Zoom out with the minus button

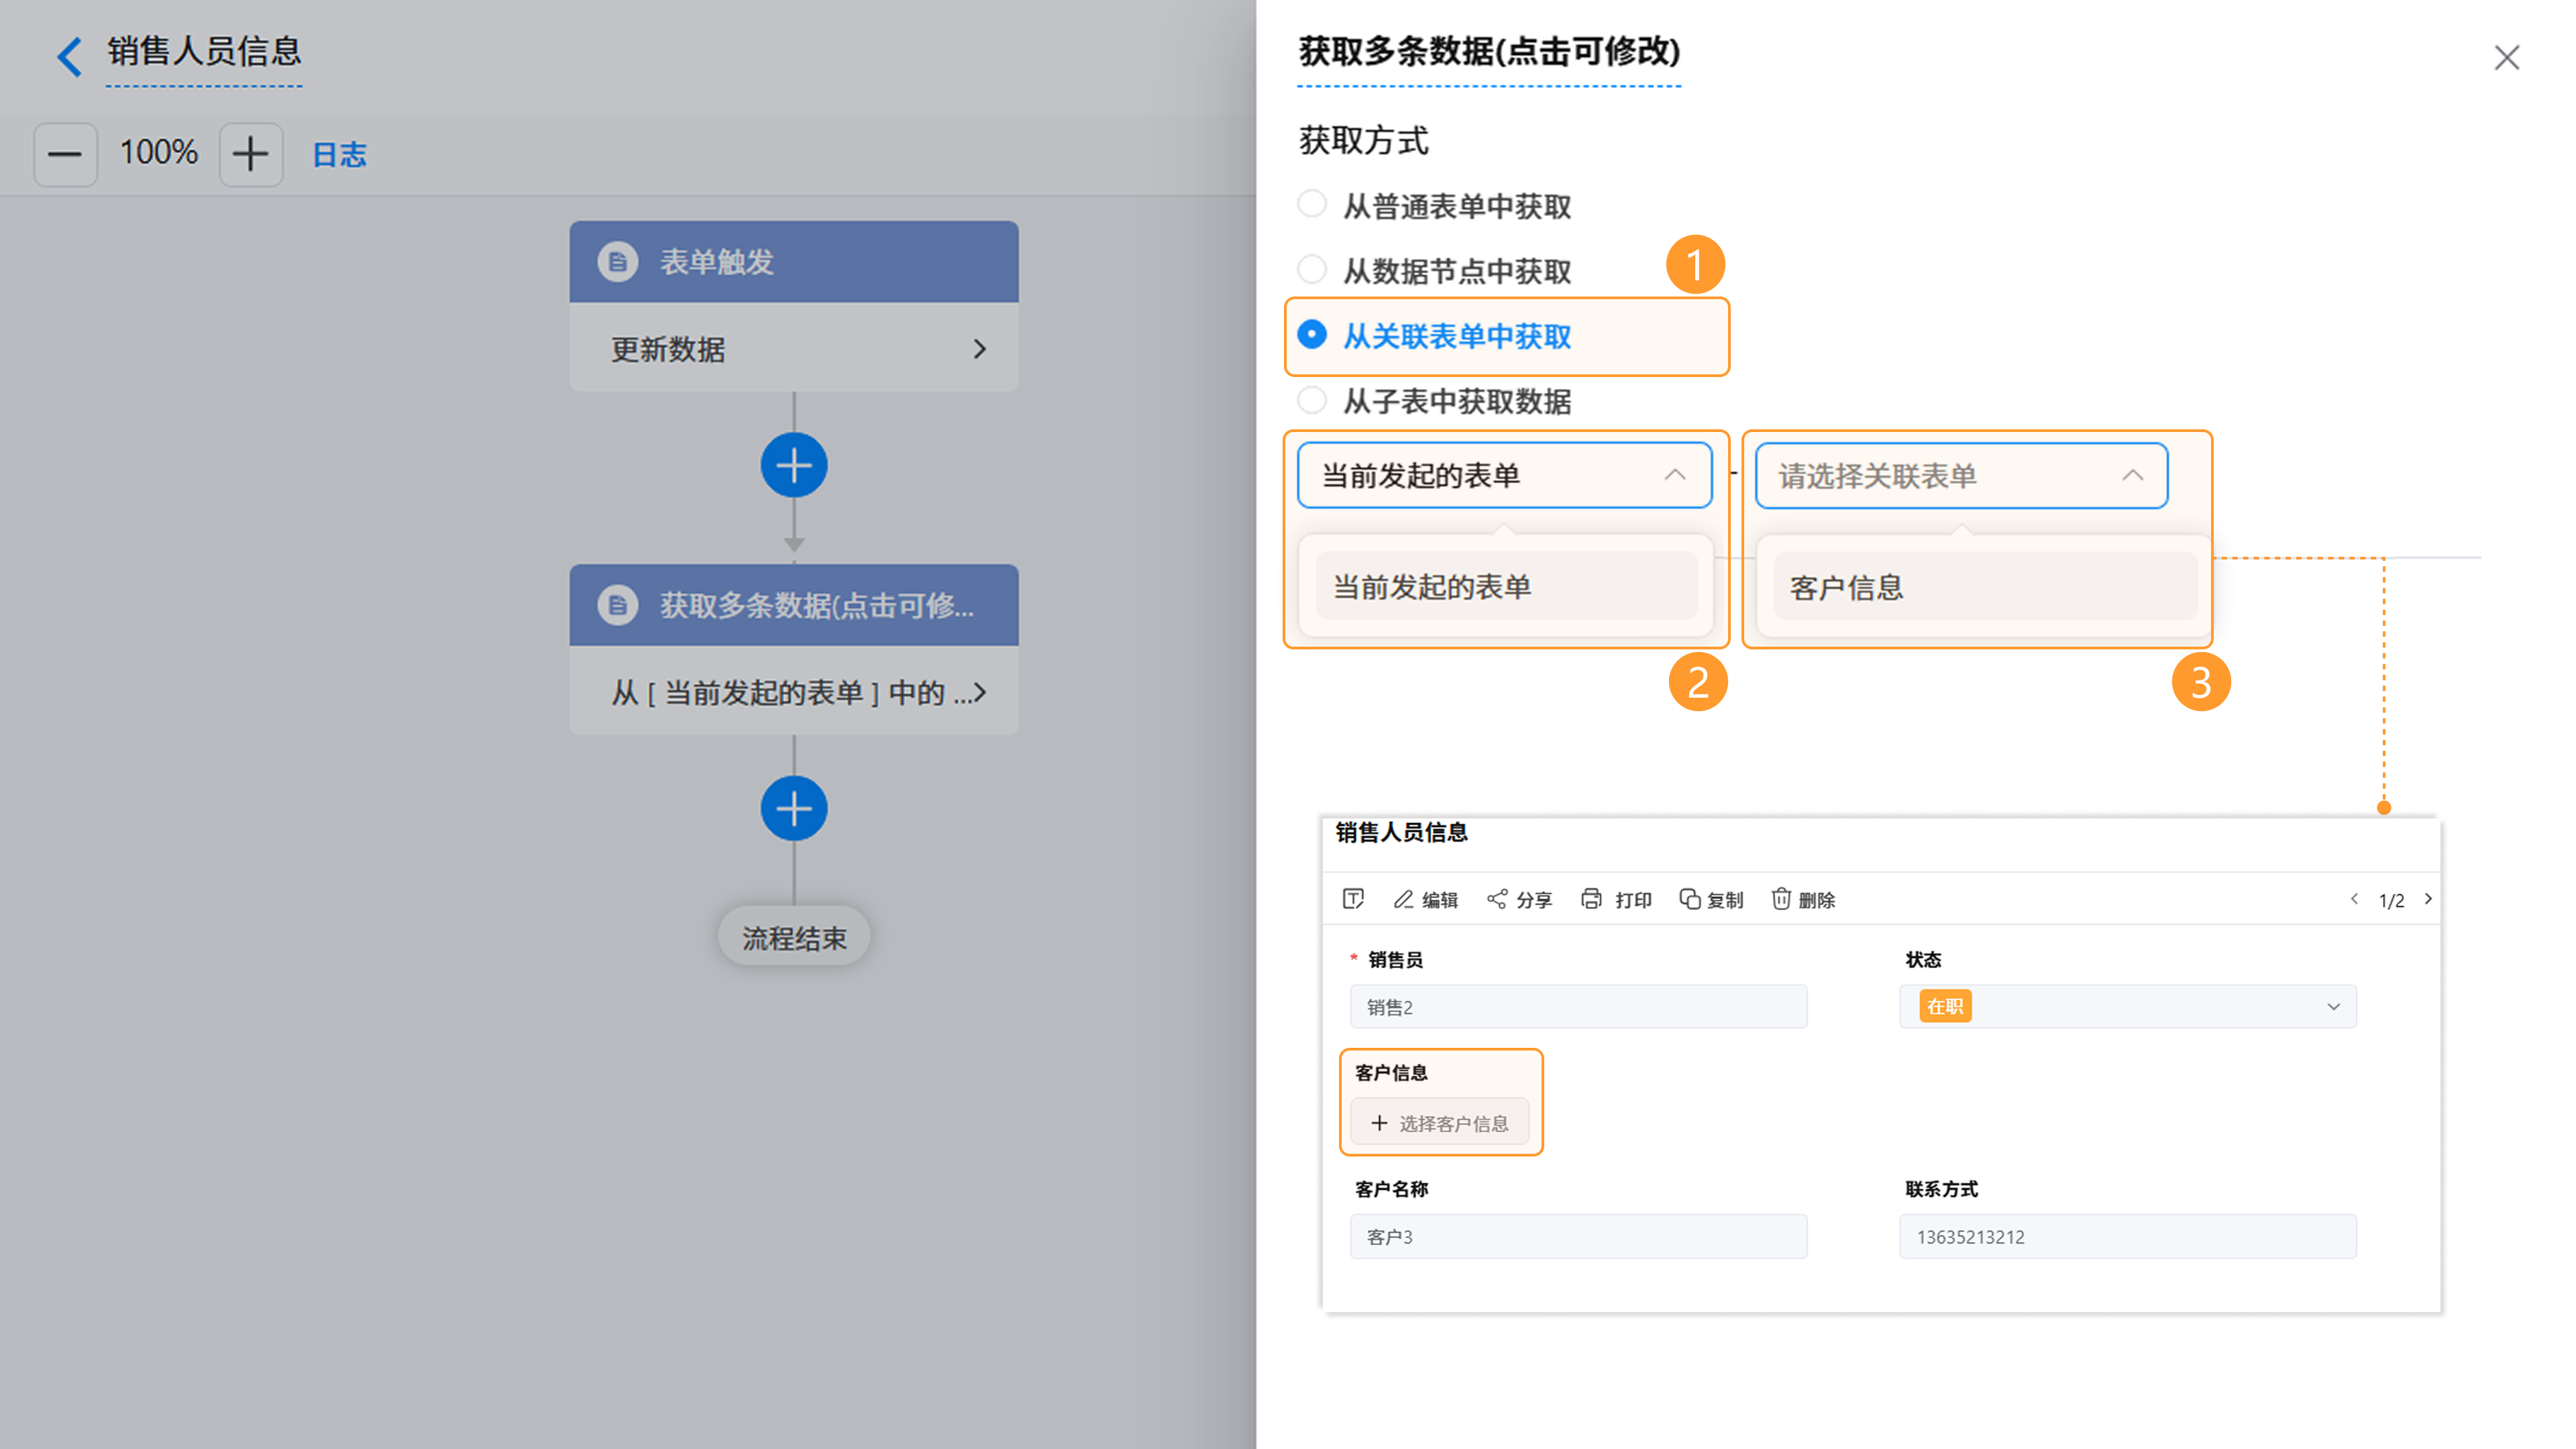click(65, 154)
